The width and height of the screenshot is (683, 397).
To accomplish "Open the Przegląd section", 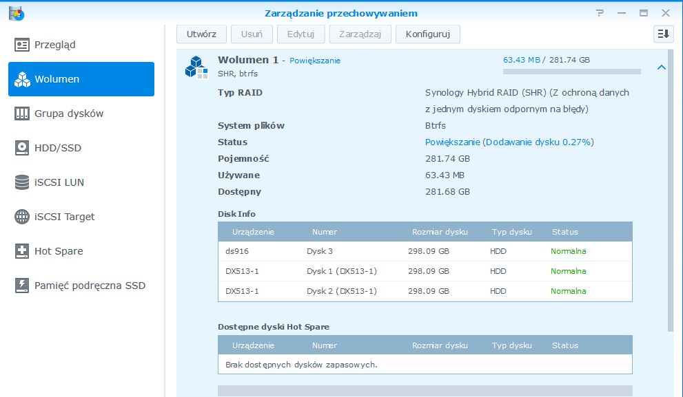I will point(81,45).
